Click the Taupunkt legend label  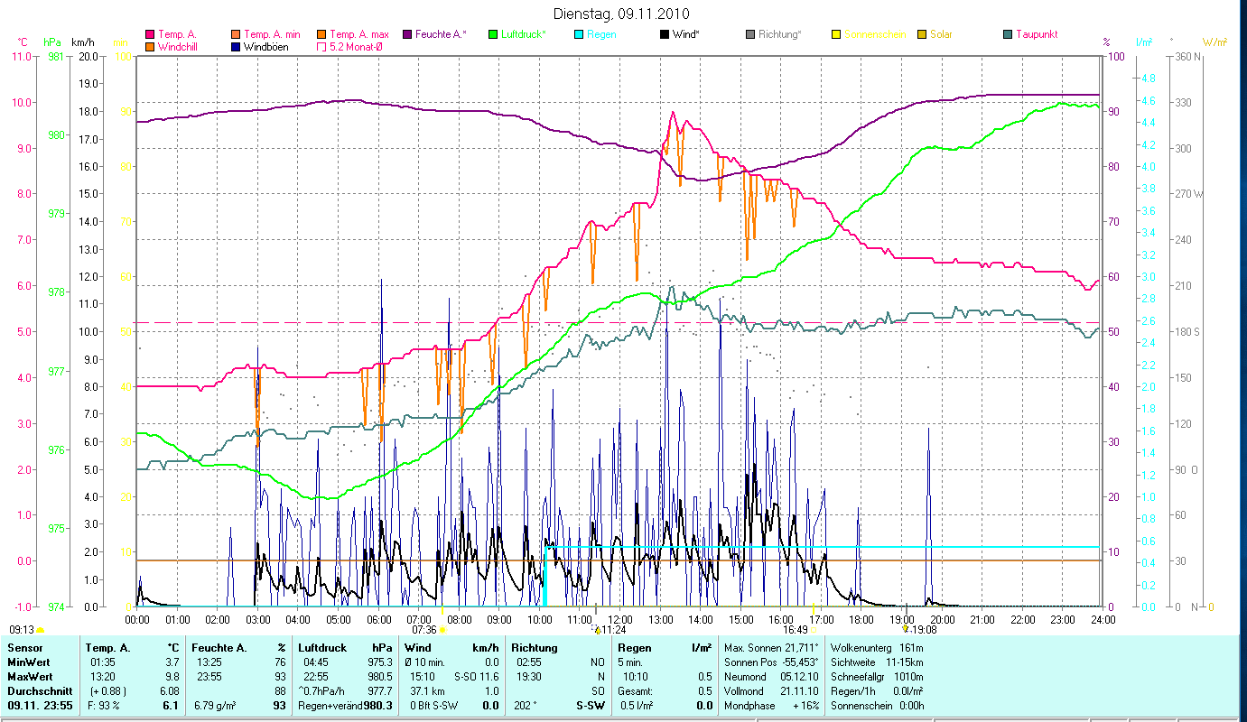[1037, 35]
